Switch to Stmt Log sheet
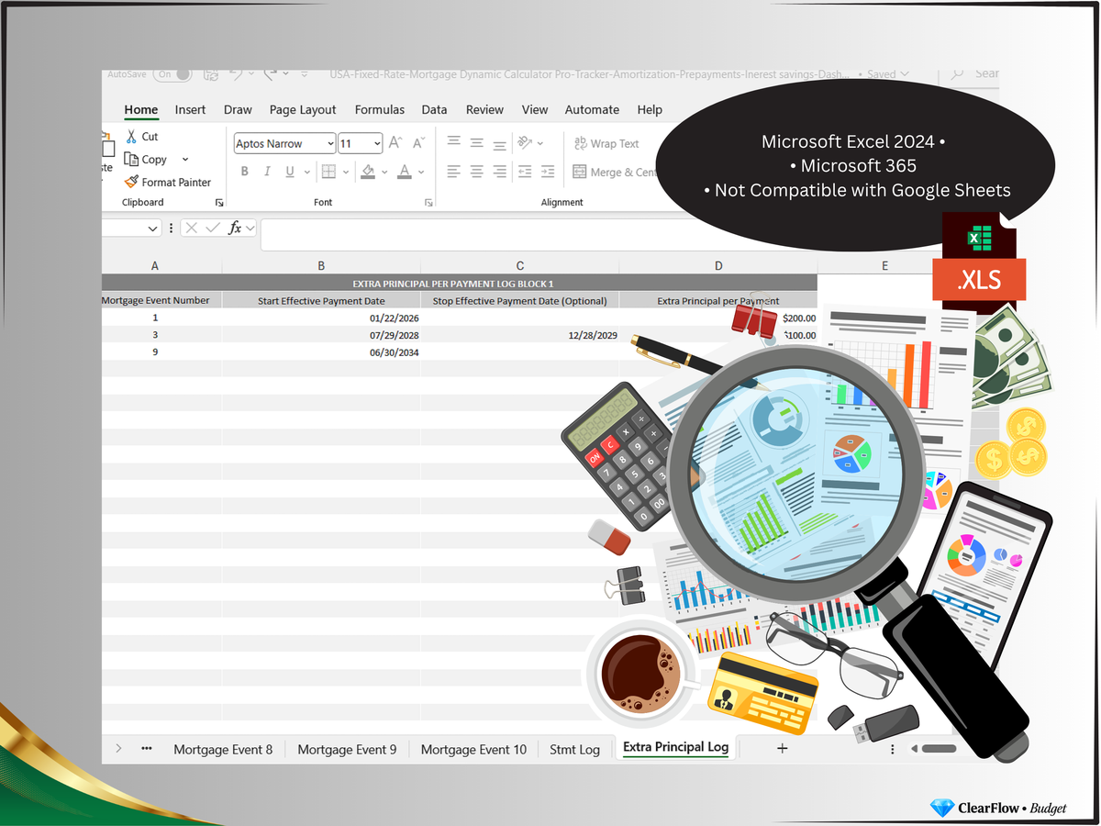This screenshot has height=826, width=1101. coord(574,749)
